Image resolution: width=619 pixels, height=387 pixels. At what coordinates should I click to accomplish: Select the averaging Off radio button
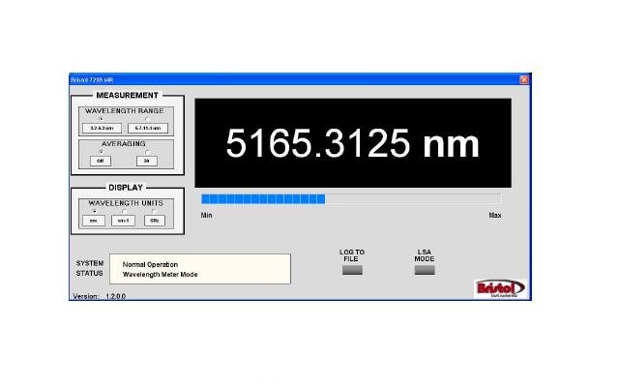click(102, 151)
